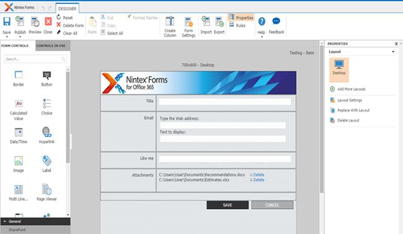Open Rules from the ribbon
The image size is (403, 234).
(x=237, y=25)
